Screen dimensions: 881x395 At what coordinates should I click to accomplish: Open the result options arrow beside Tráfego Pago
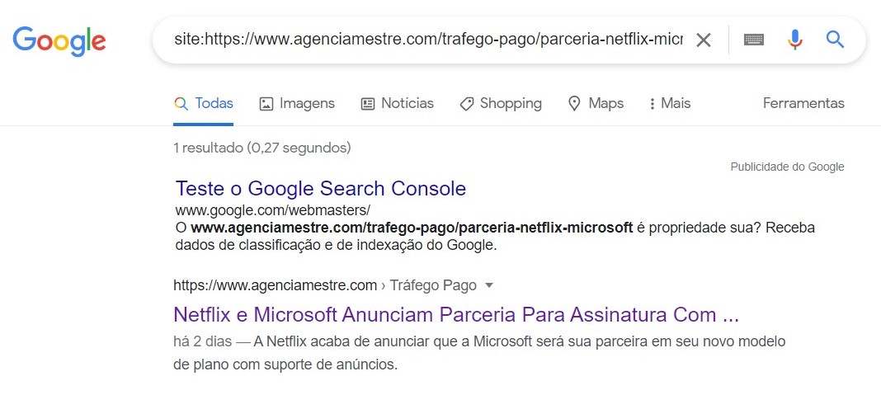[489, 285]
